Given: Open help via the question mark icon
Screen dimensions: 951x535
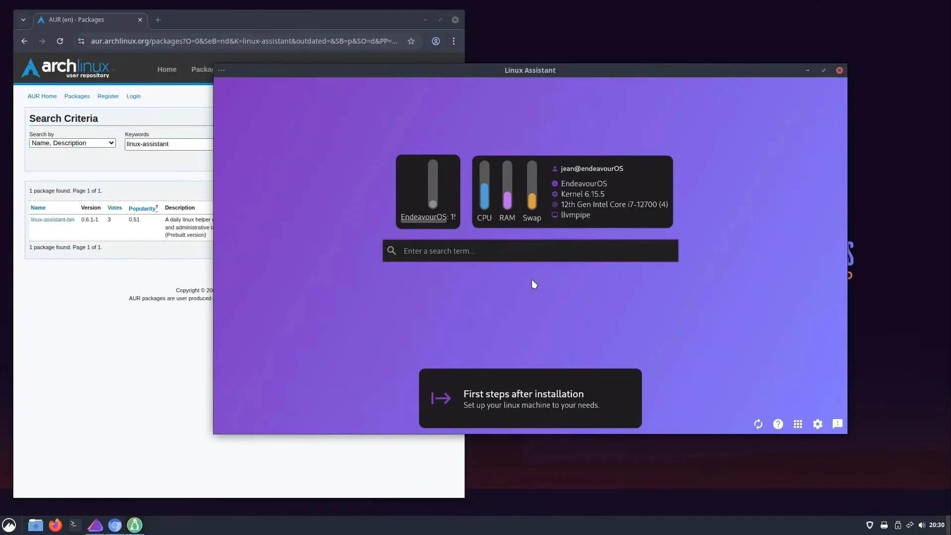Looking at the screenshot, I should pos(778,424).
